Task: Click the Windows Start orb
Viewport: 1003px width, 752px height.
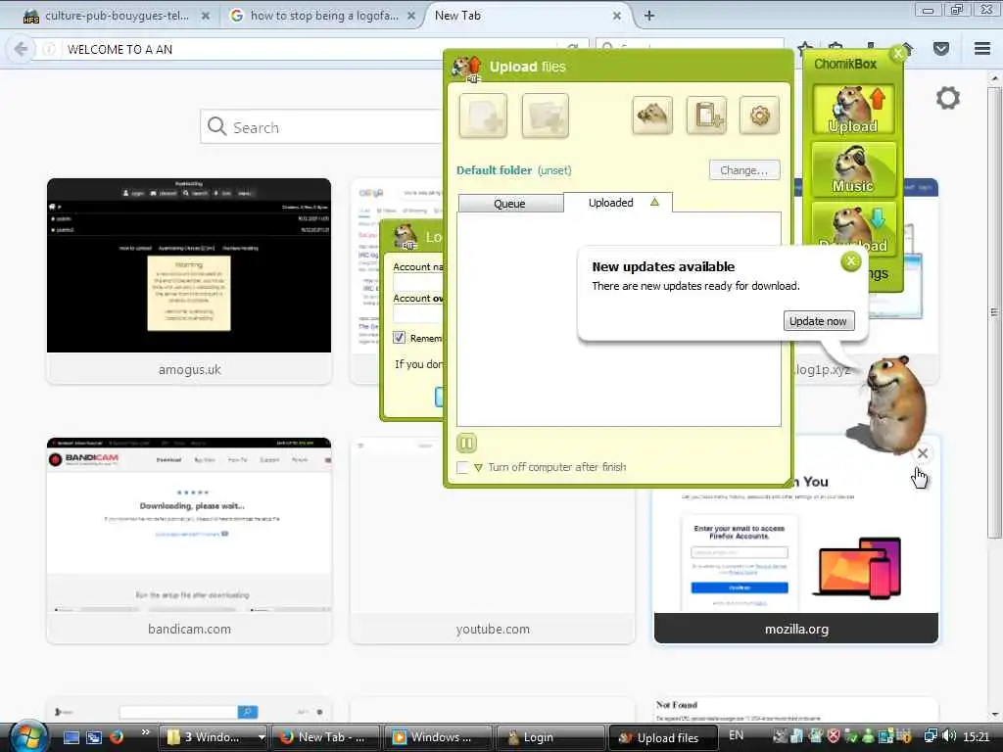Action: point(27,736)
